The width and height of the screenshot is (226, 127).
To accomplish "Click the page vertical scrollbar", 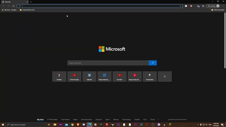I will (x=225, y=40).
